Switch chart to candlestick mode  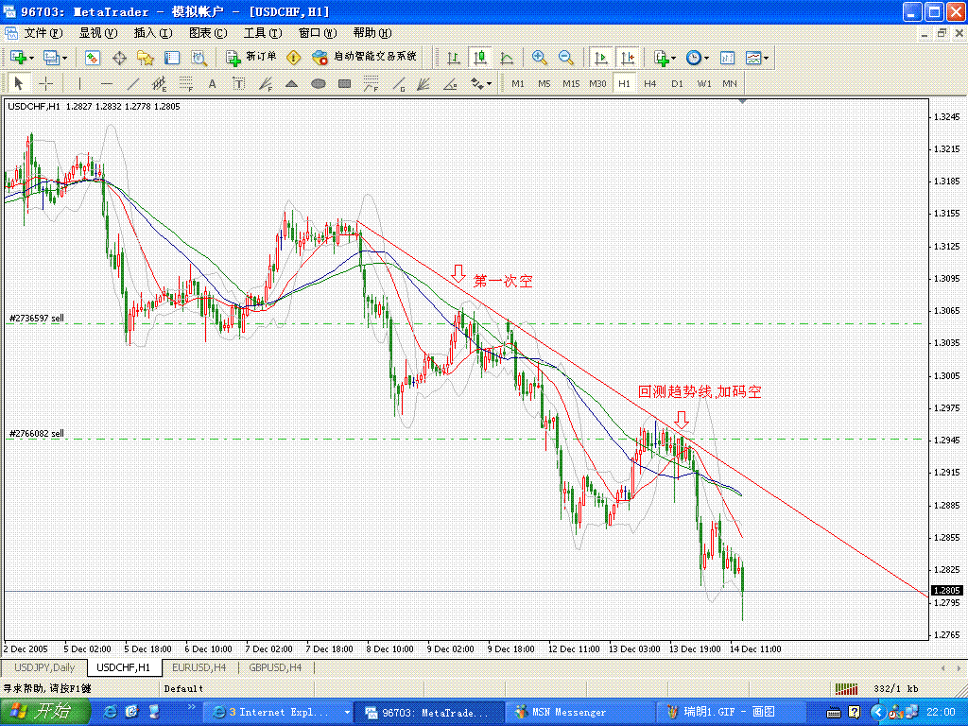[x=480, y=58]
